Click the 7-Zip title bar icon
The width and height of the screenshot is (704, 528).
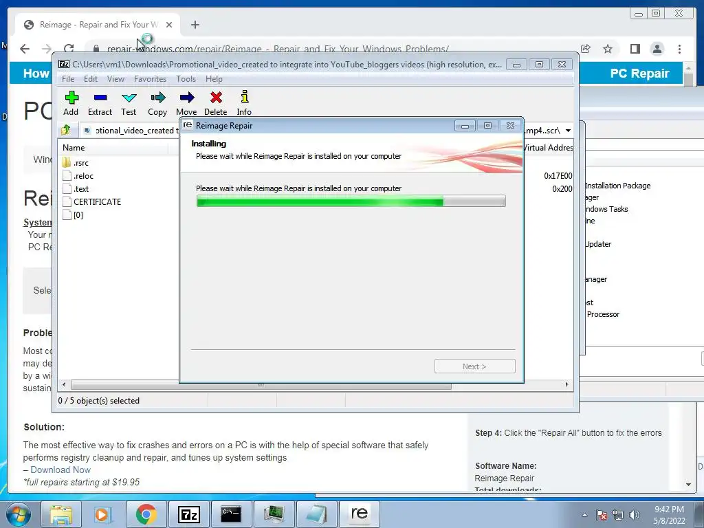coord(64,64)
